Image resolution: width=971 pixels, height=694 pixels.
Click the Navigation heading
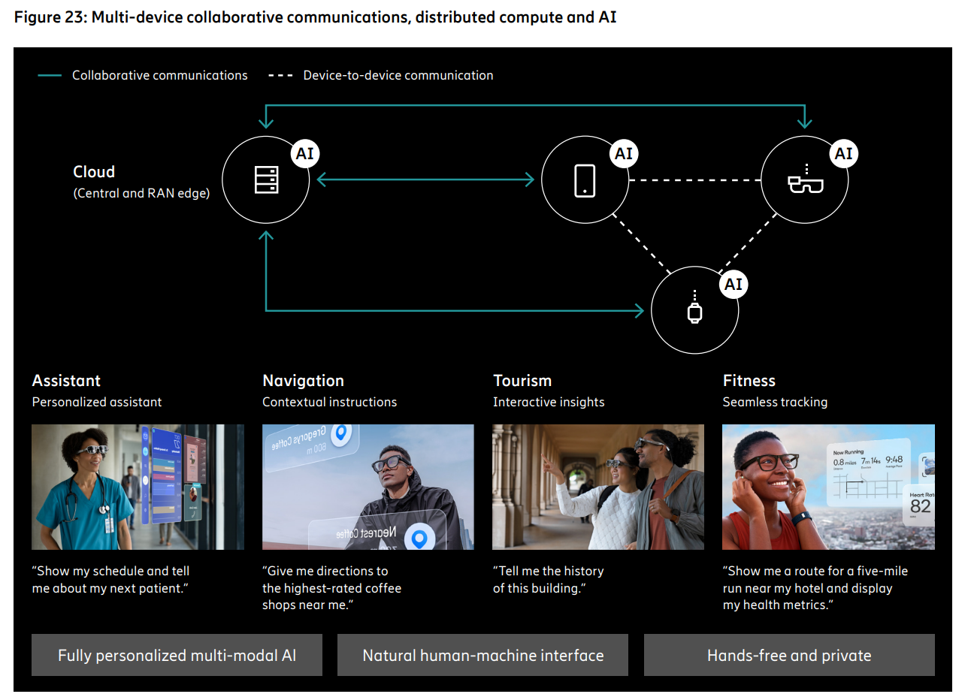point(303,380)
